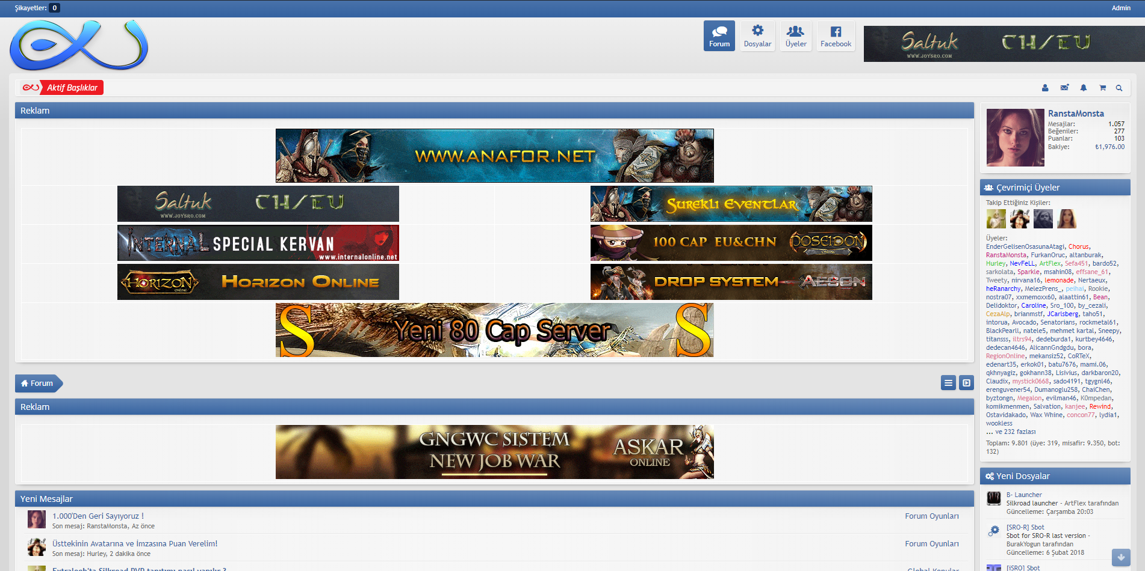Open the Saltuk CH/EU ad in Reklam
Viewport: 1145px width, 571px height.
258,204
